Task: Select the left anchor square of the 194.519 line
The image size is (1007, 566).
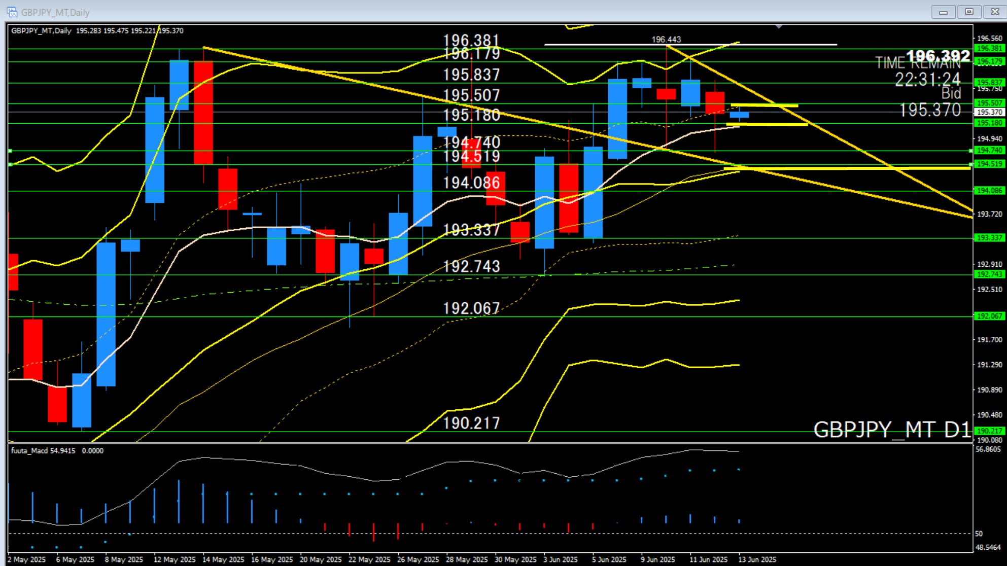Action: point(10,164)
